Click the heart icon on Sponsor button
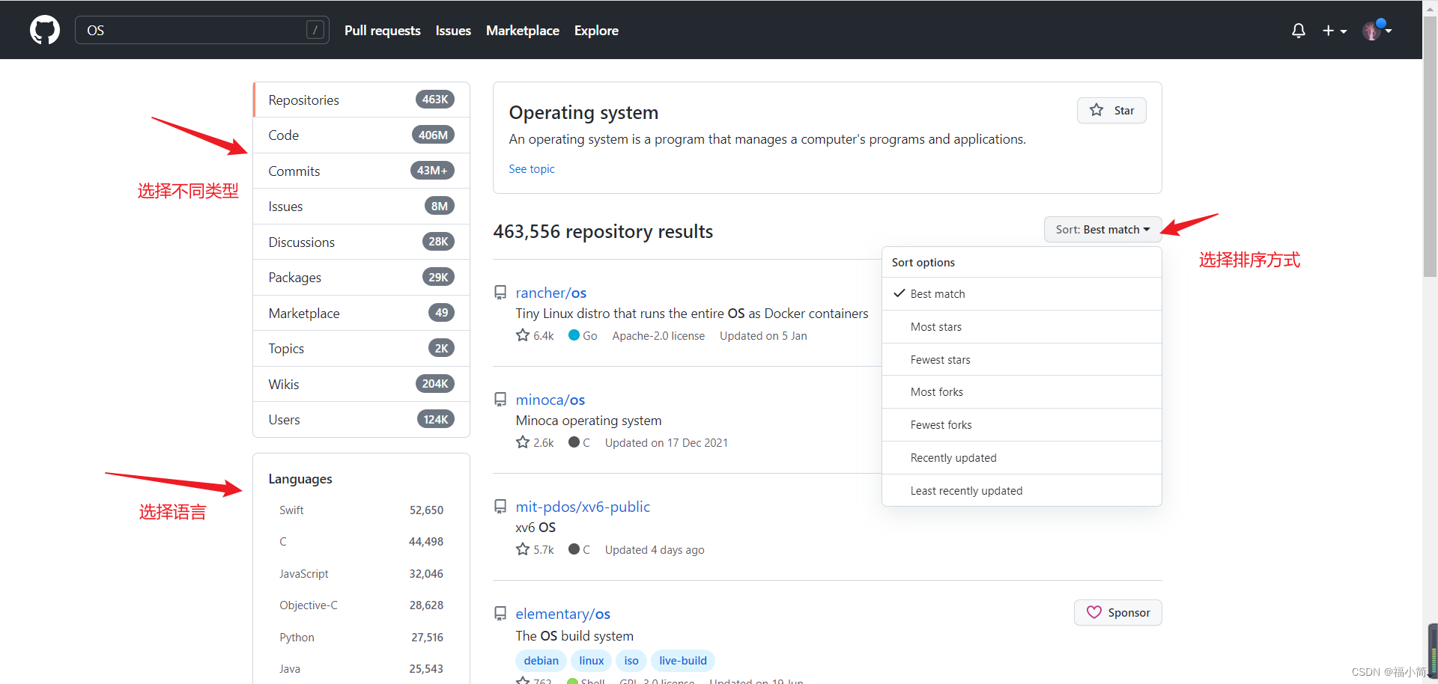Screen dimensions: 1438x684 [1094, 612]
